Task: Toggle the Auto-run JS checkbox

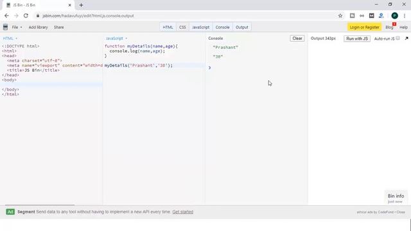Action: (x=398, y=38)
